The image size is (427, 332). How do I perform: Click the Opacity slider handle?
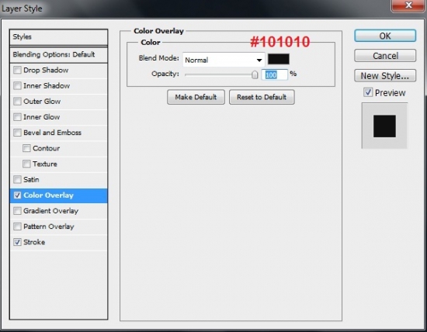pos(255,74)
